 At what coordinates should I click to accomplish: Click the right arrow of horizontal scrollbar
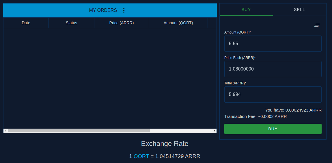215,131
